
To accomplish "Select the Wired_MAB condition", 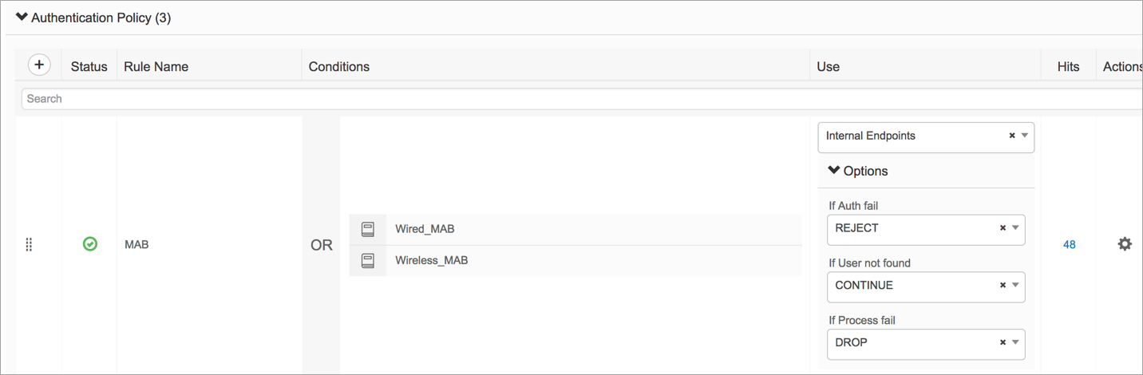I will click(425, 229).
